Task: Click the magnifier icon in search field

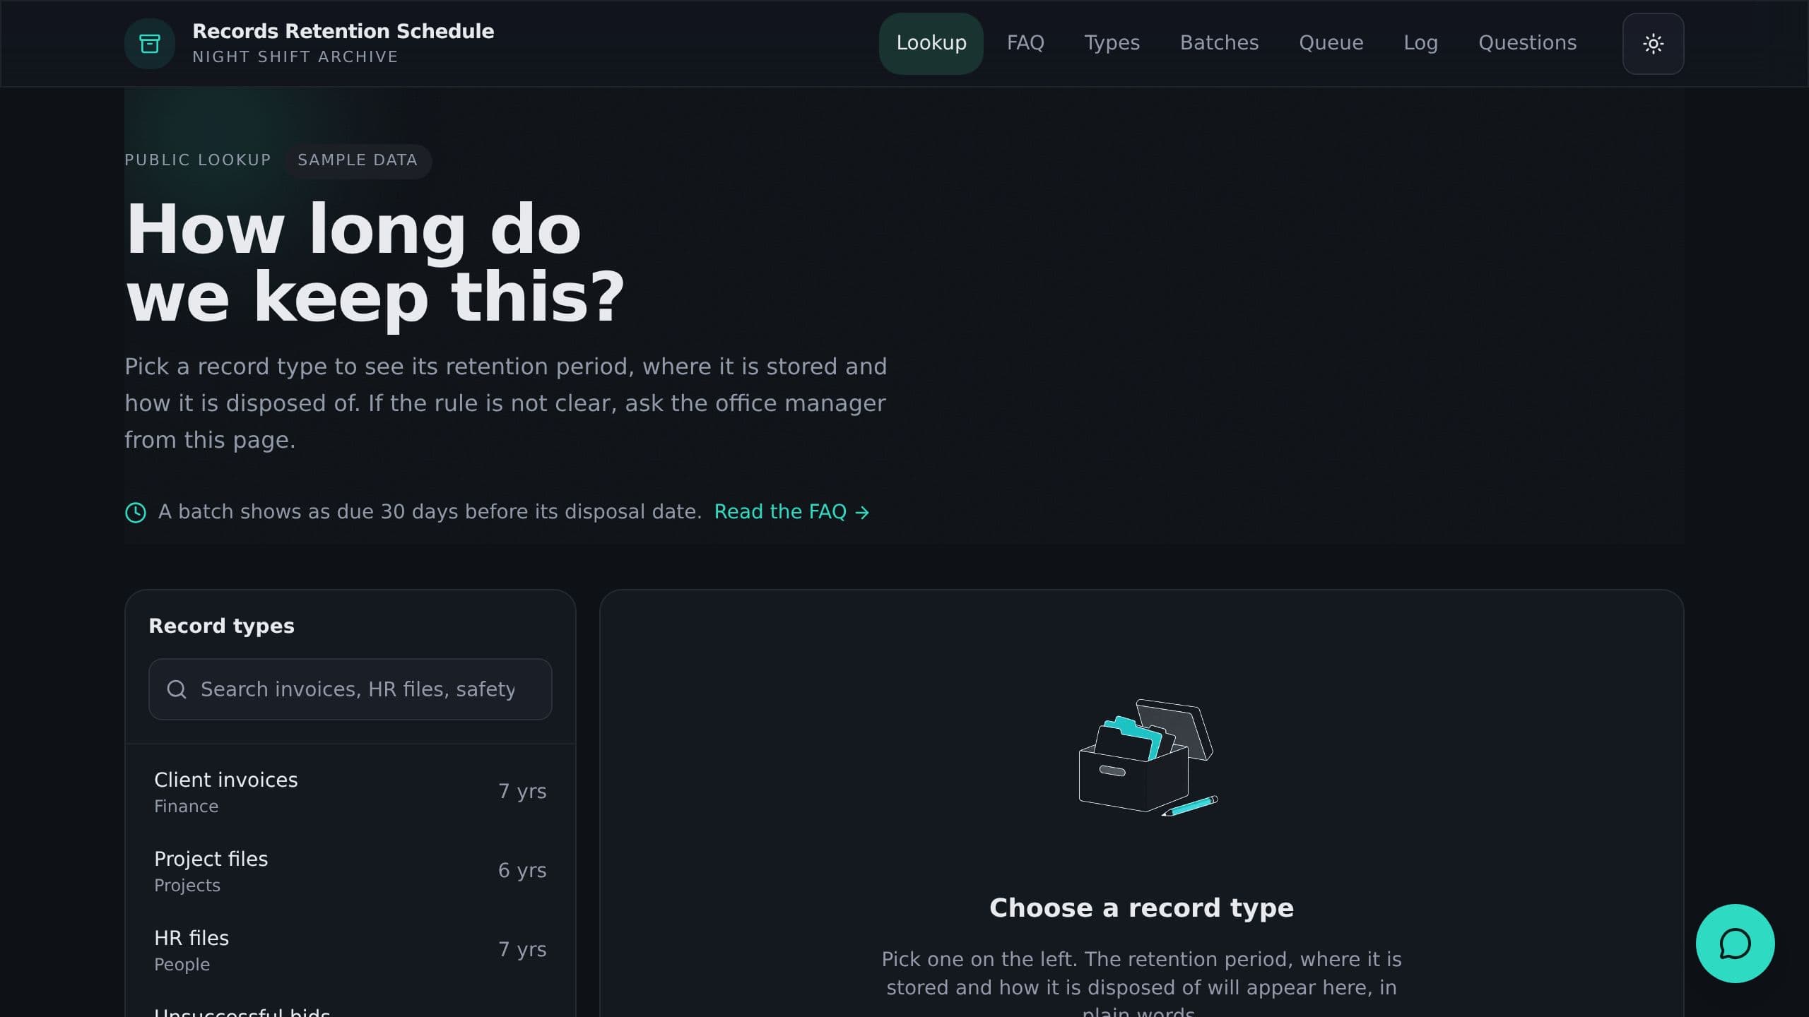Action: pos(177,689)
